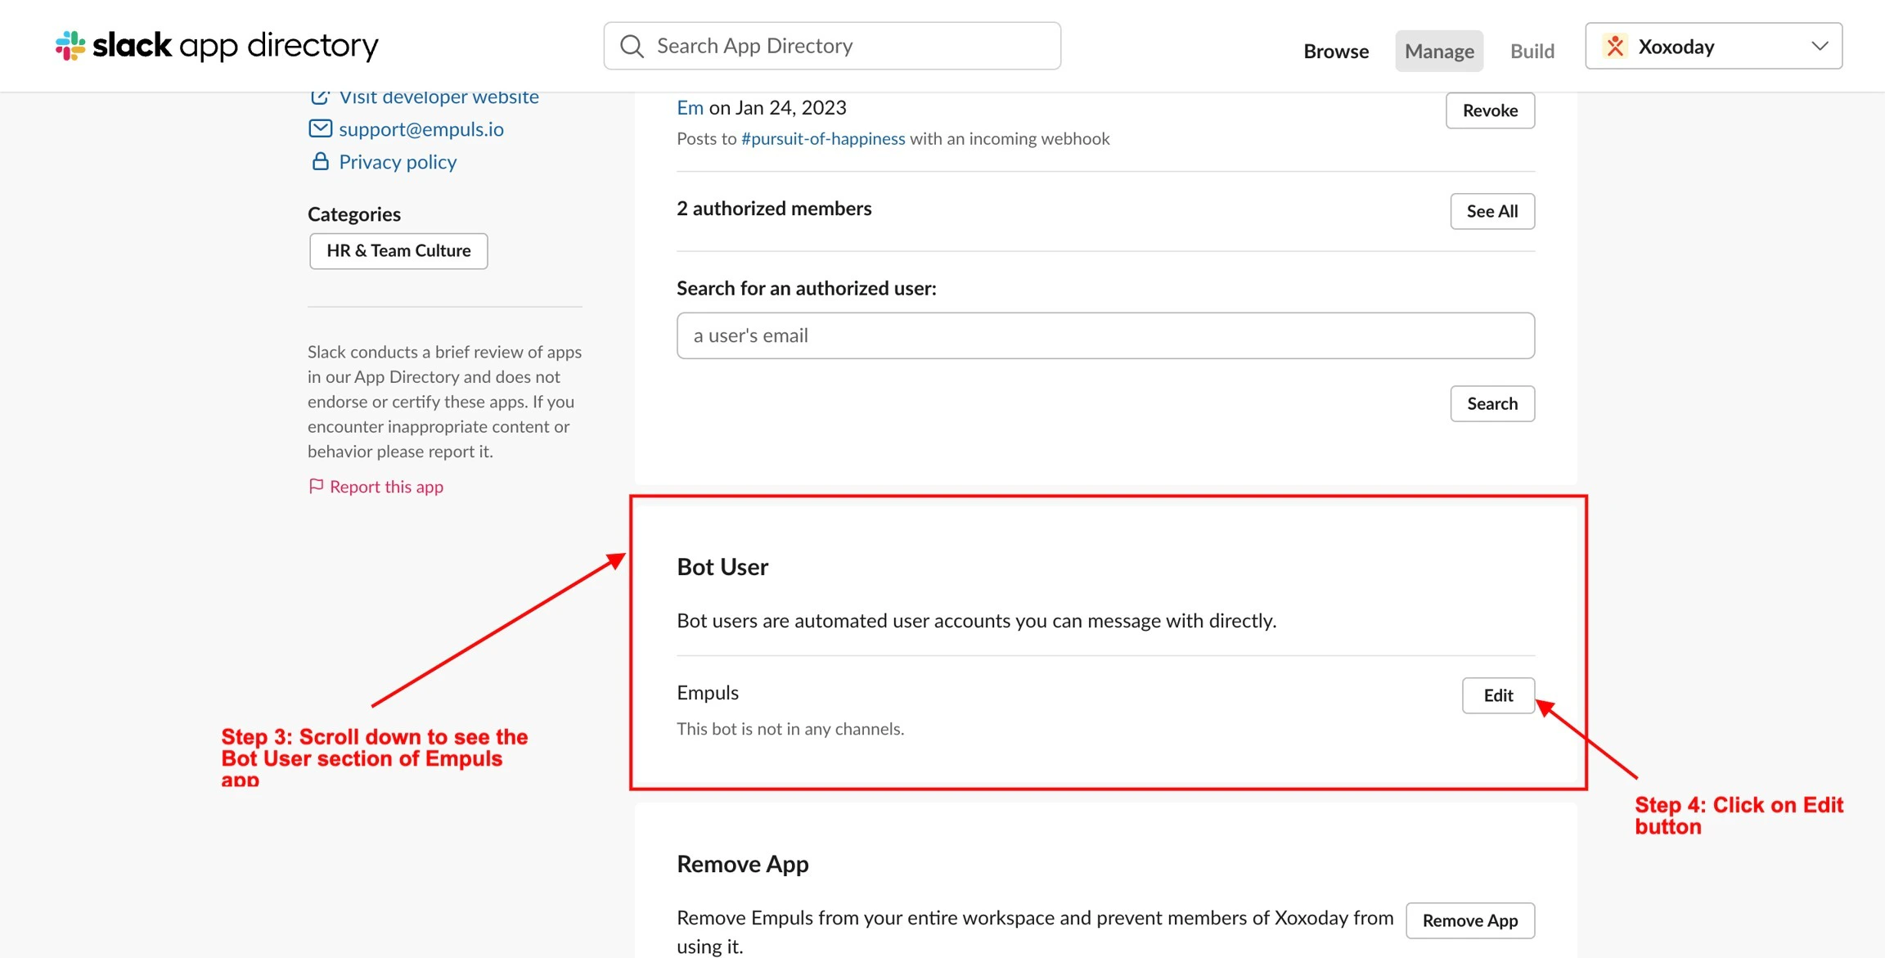
Task: Open Visit developer website link
Action: click(439, 97)
